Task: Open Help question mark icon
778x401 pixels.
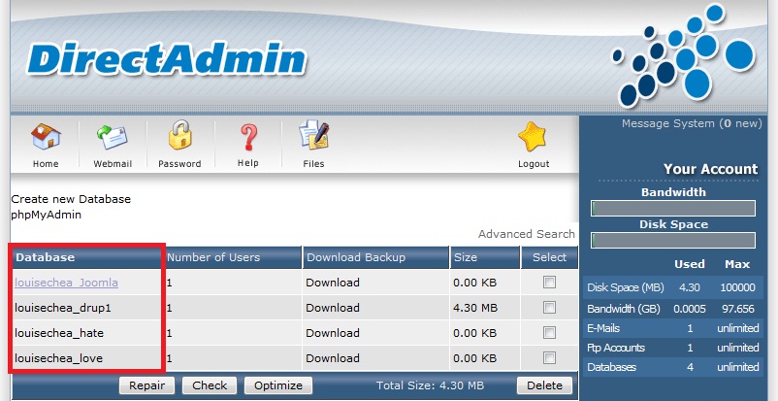Action: (247, 137)
